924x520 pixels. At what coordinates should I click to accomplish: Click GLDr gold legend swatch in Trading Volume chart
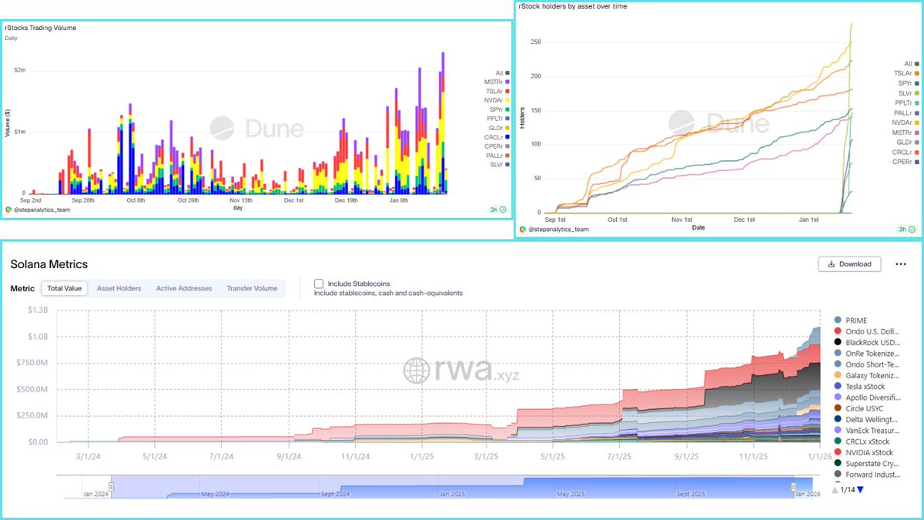[x=507, y=128]
